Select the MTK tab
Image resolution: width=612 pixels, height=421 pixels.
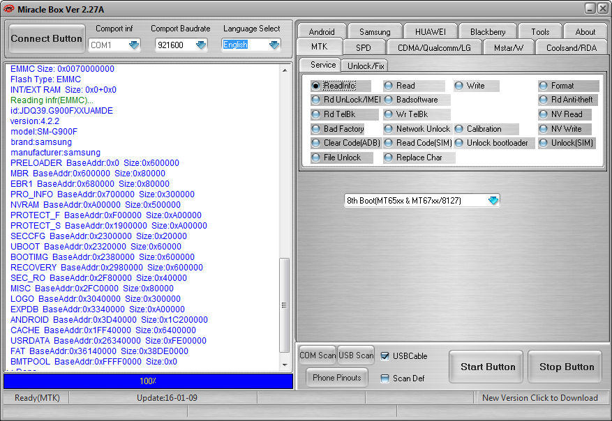tap(320, 47)
